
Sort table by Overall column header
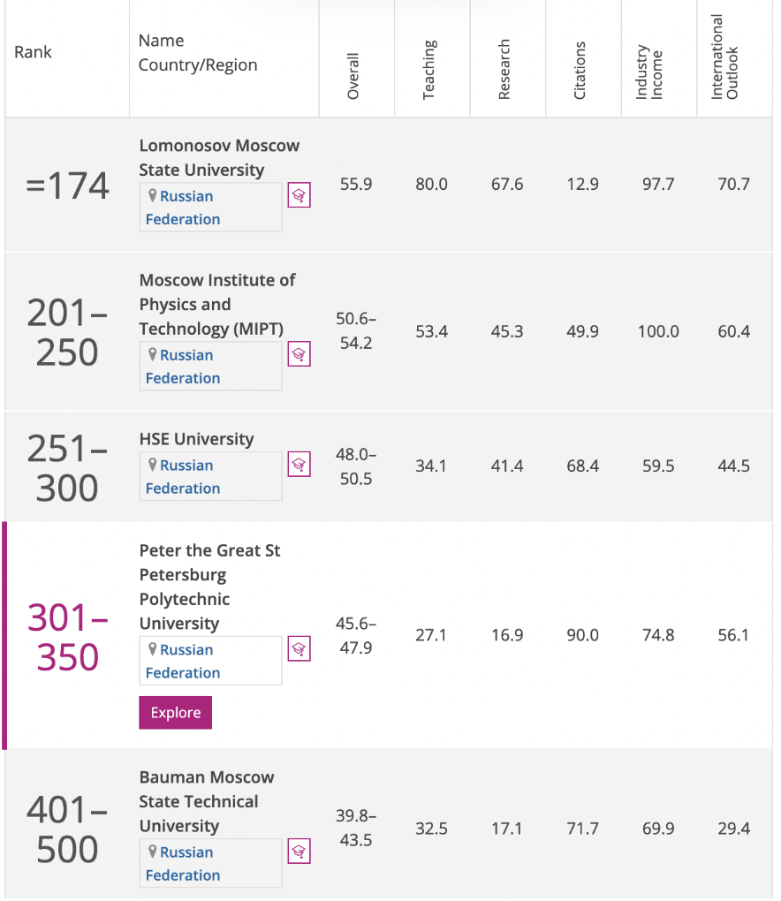pyautogui.click(x=353, y=76)
